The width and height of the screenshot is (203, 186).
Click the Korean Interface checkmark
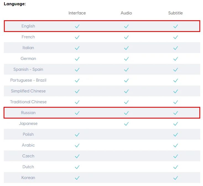pyautogui.click(x=77, y=178)
